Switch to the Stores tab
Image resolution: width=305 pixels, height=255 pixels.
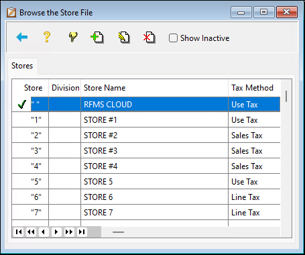[x=22, y=66]
